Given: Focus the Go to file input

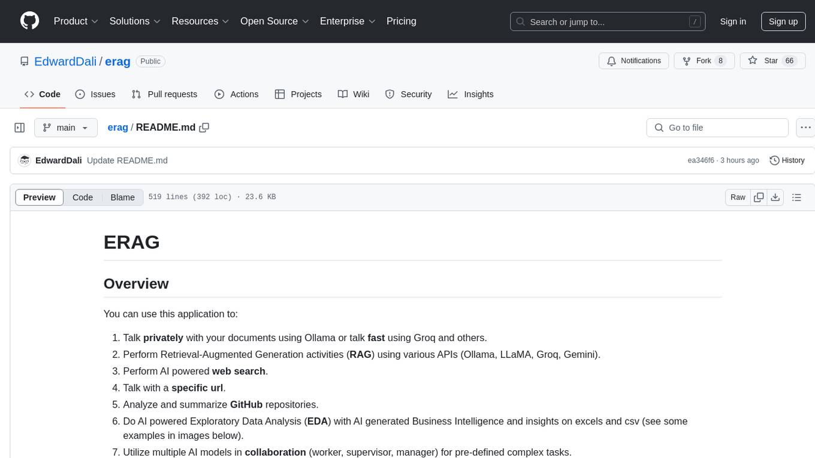Looking at the screenshot, I should pyautogui.click(x=717, y=128).
